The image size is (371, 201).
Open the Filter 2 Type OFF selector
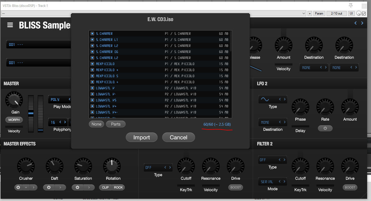click(x=273, y=160)
